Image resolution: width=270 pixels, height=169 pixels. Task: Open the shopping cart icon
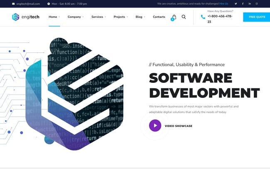tap(174, 17)
